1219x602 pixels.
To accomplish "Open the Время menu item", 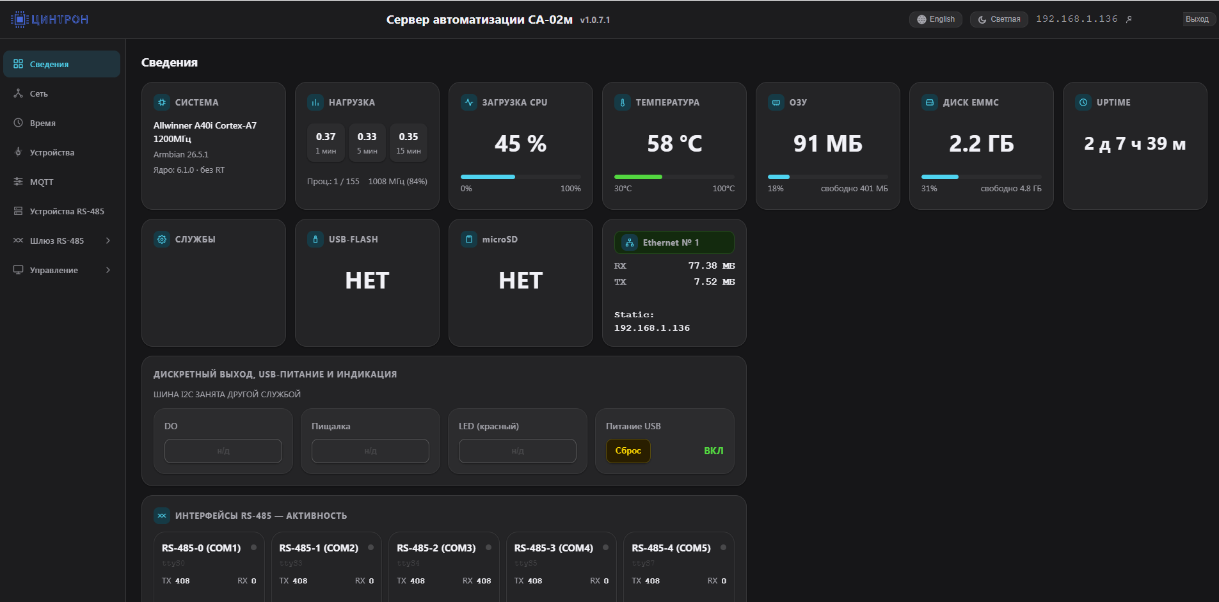I will [x=61, y=123].
